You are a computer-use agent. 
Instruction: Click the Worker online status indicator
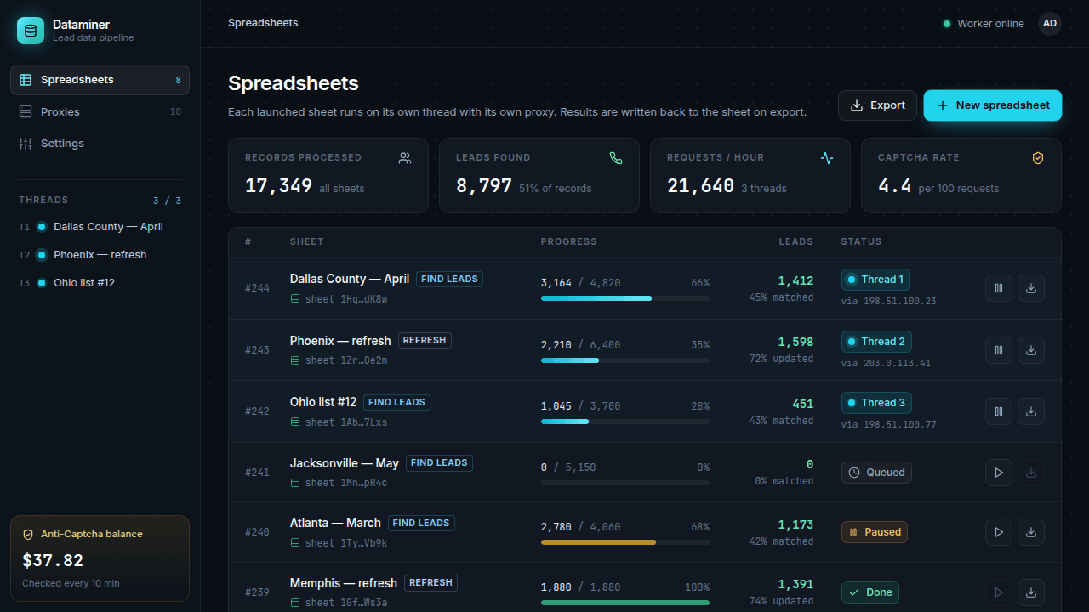984,24
